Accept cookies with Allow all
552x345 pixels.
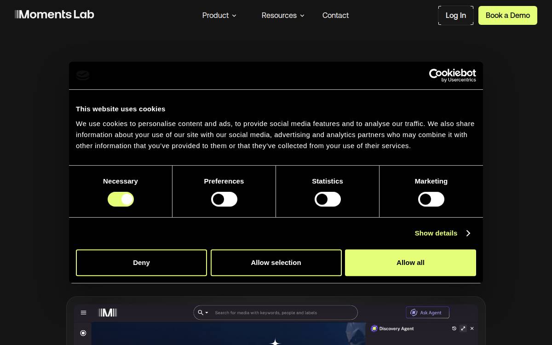(410, 263)
